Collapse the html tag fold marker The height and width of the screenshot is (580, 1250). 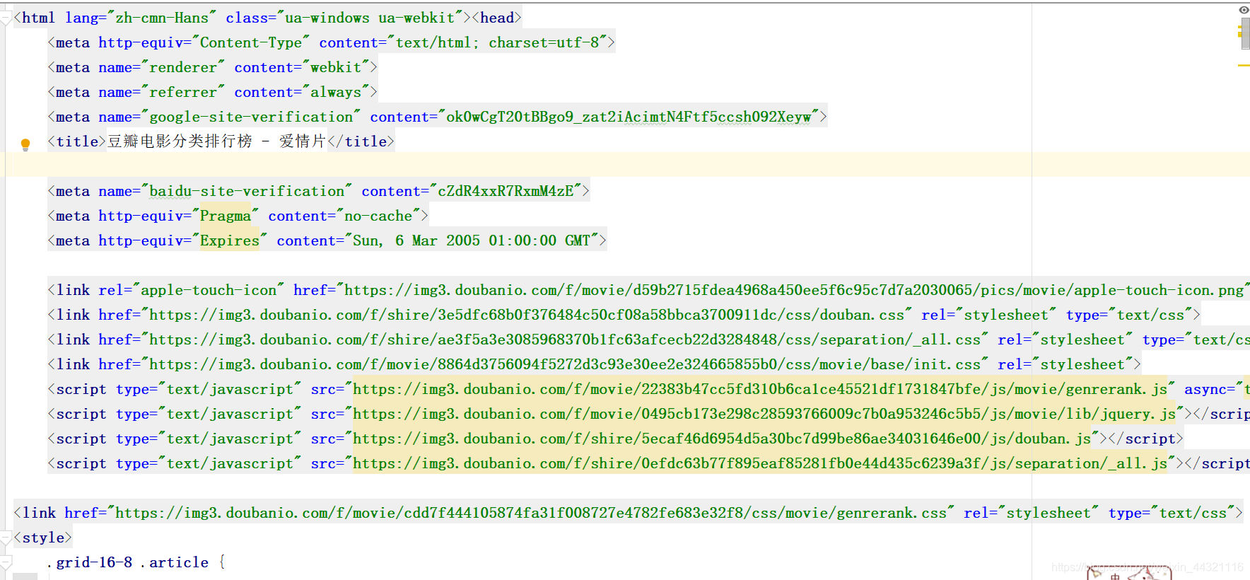pyautogui.click(x=6, y=18)
